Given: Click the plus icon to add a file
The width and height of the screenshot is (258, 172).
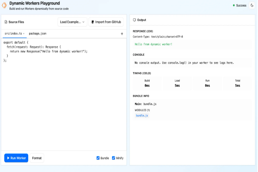Looking at the screenshot, I should point(122,34).
